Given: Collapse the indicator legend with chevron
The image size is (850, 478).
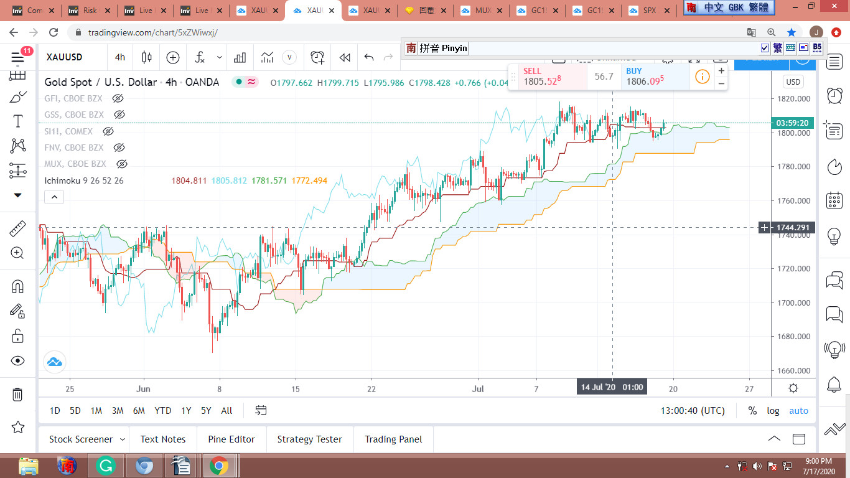Looking at the screenshot, I should point(54,197).
